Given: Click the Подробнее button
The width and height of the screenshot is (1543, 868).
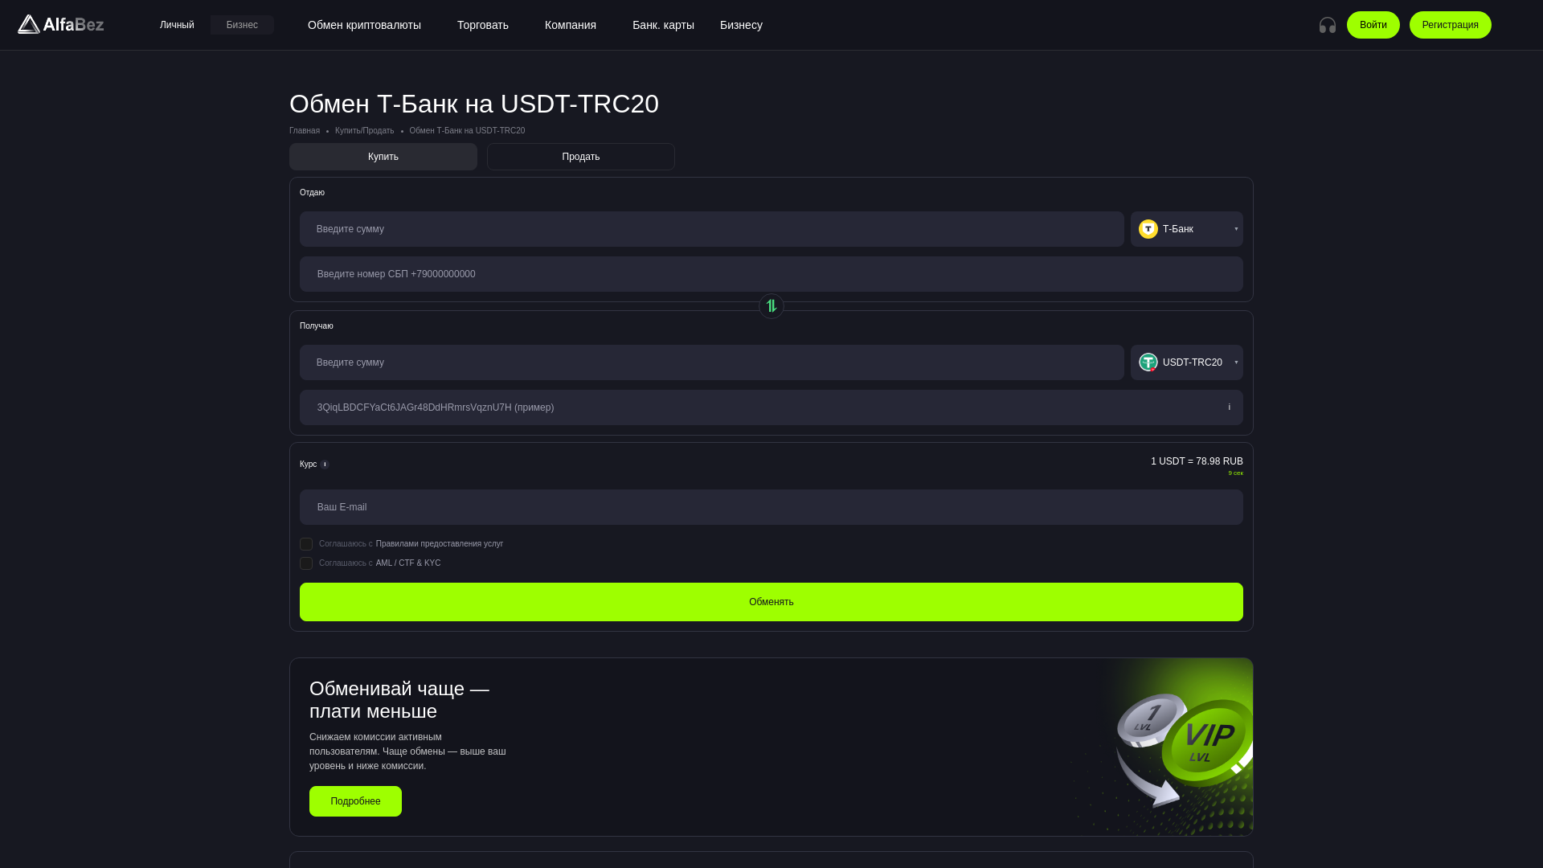Looking at the screenshot, I should 355,801.
